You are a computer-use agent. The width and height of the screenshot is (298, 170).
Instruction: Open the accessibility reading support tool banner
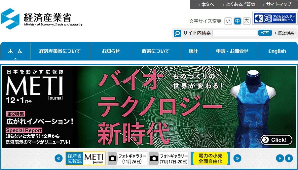275,18
